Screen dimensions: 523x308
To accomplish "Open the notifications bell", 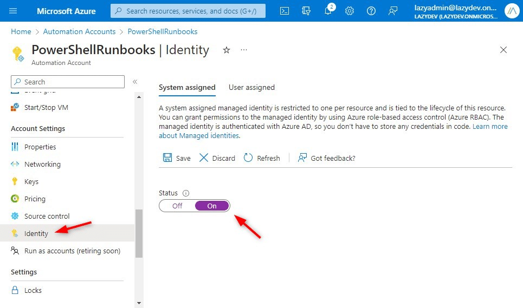I will (328, 10).
